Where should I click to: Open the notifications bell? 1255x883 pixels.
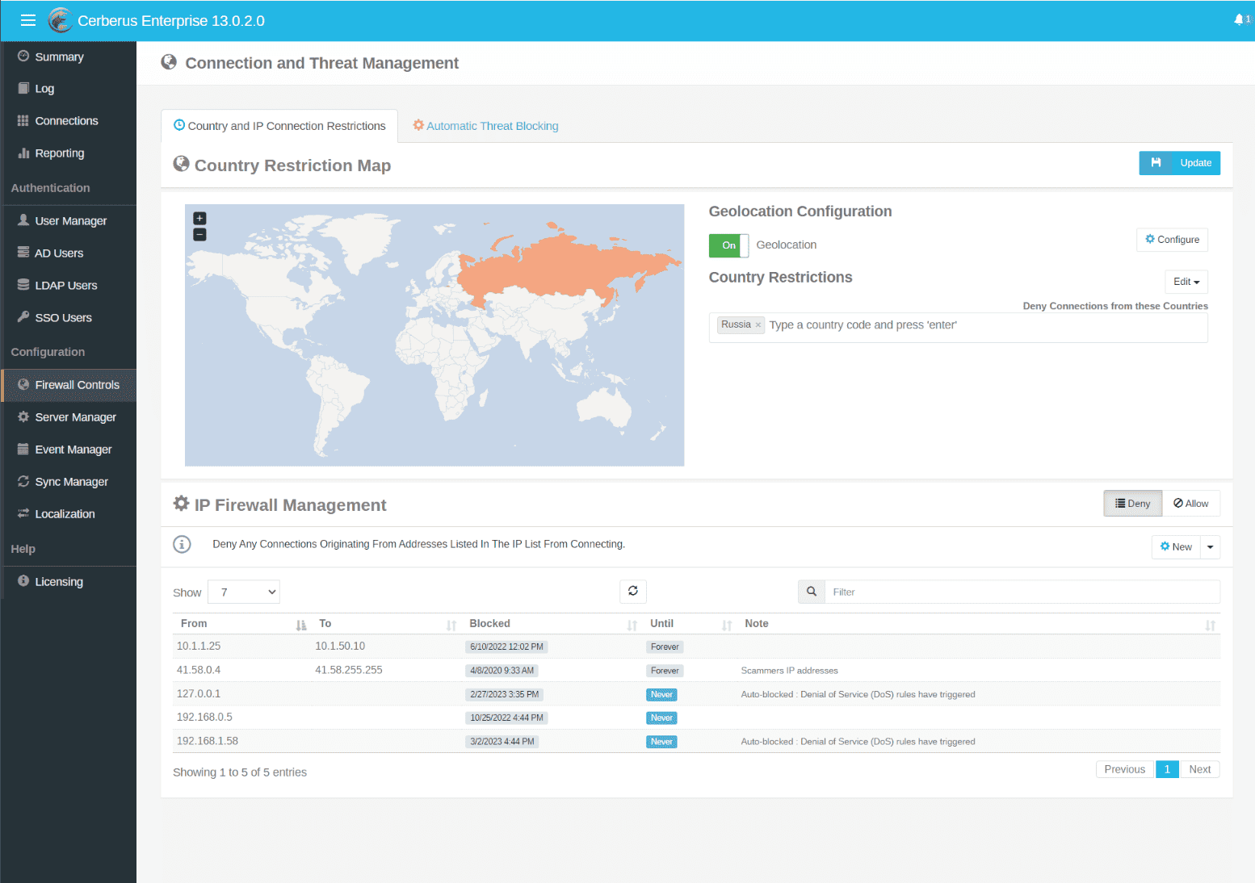(x=1241, y=20)
